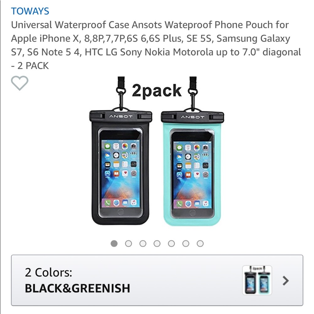Open the TOWAYS brand page

(30, 11)
